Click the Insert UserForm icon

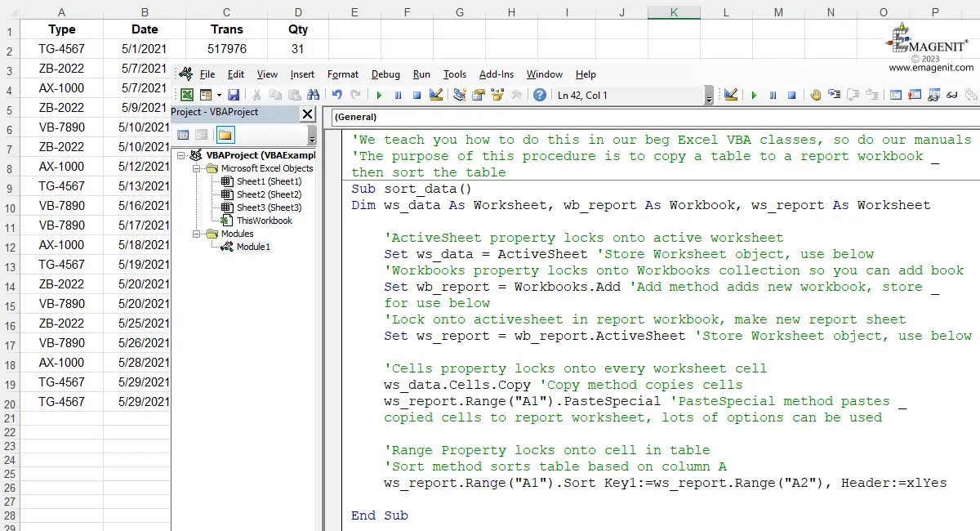(x=205, y=95)
